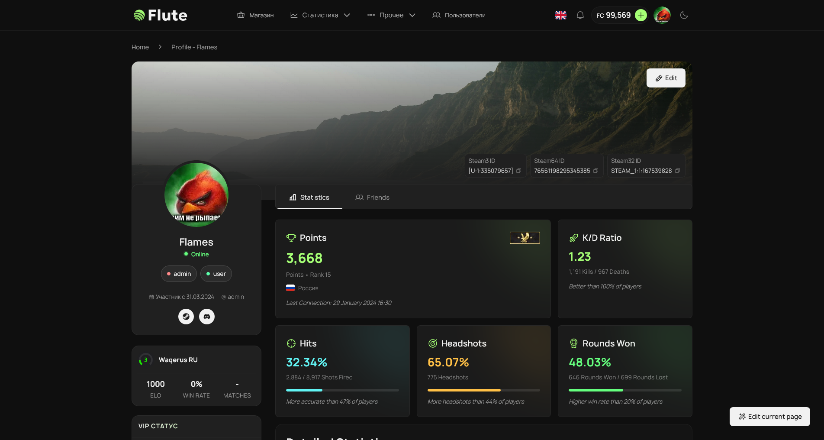This screenshot has width=824, height=440.
Task: Switch to the Friends tab
Action: click(373, 197)
